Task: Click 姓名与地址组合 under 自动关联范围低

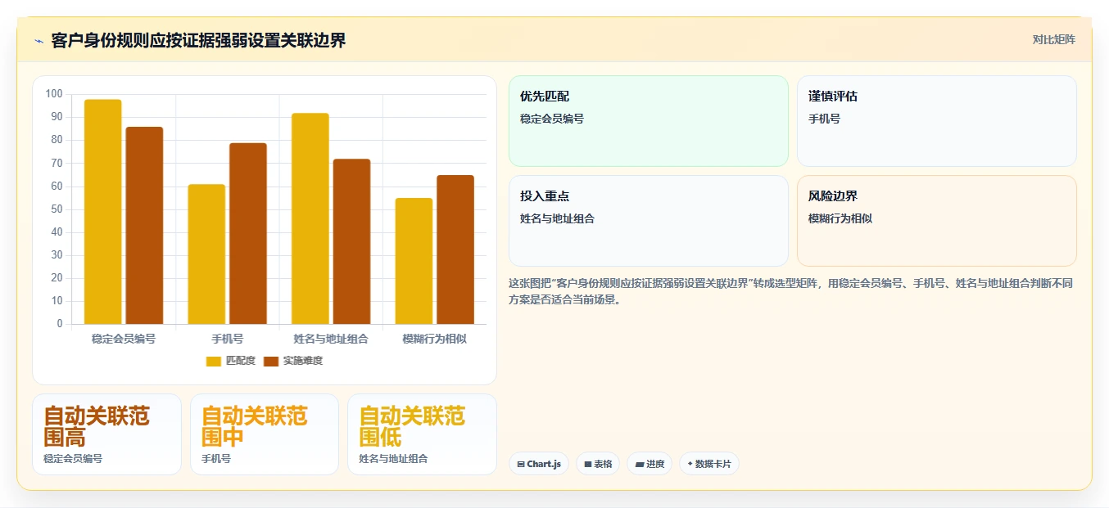Action: point(393,459)
